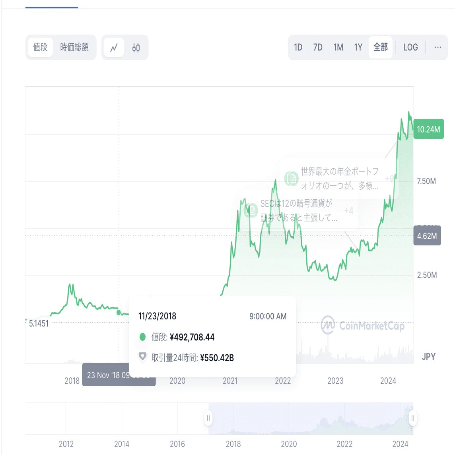Select the 1M time range
455x455 pixels.
pos(338,47)
